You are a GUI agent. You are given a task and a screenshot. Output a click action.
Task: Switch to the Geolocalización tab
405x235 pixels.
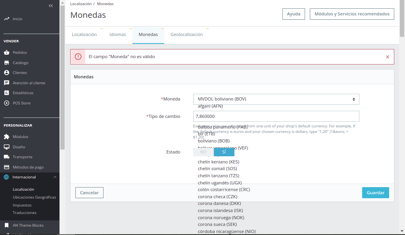pos(186,34)
